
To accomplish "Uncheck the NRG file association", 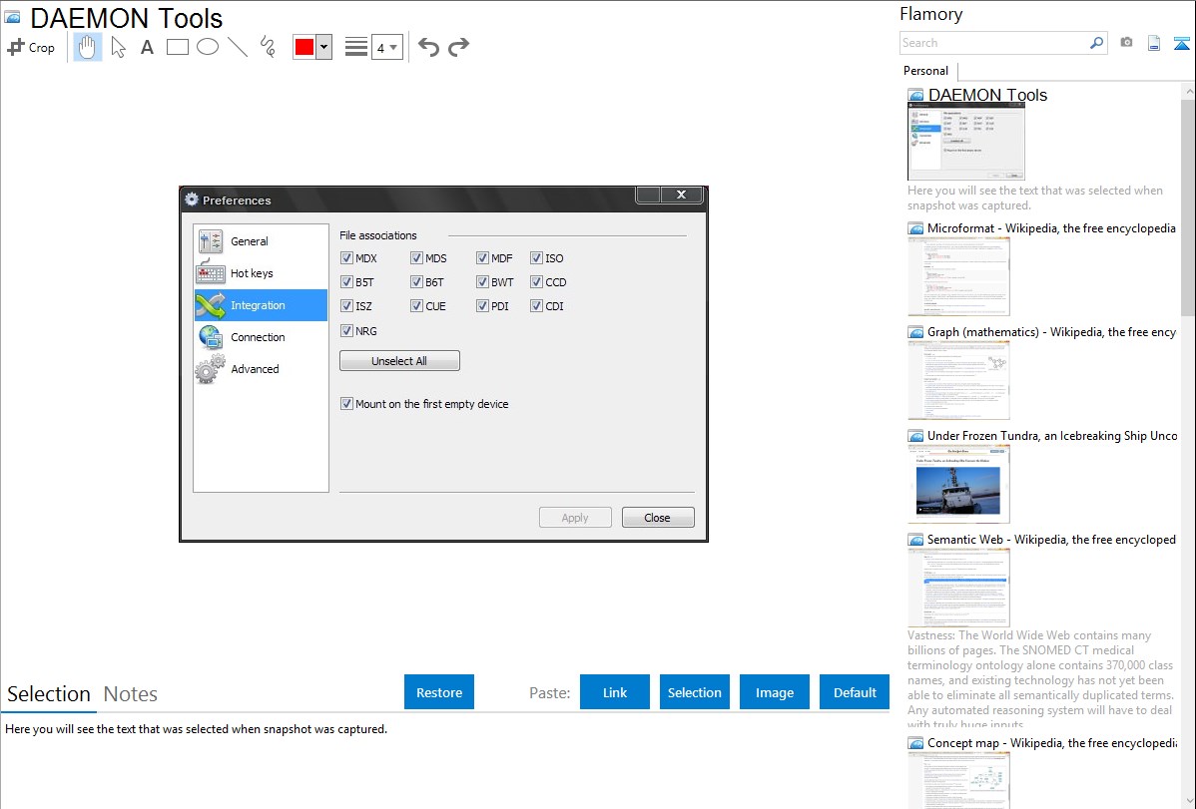I will coord(347,331).
